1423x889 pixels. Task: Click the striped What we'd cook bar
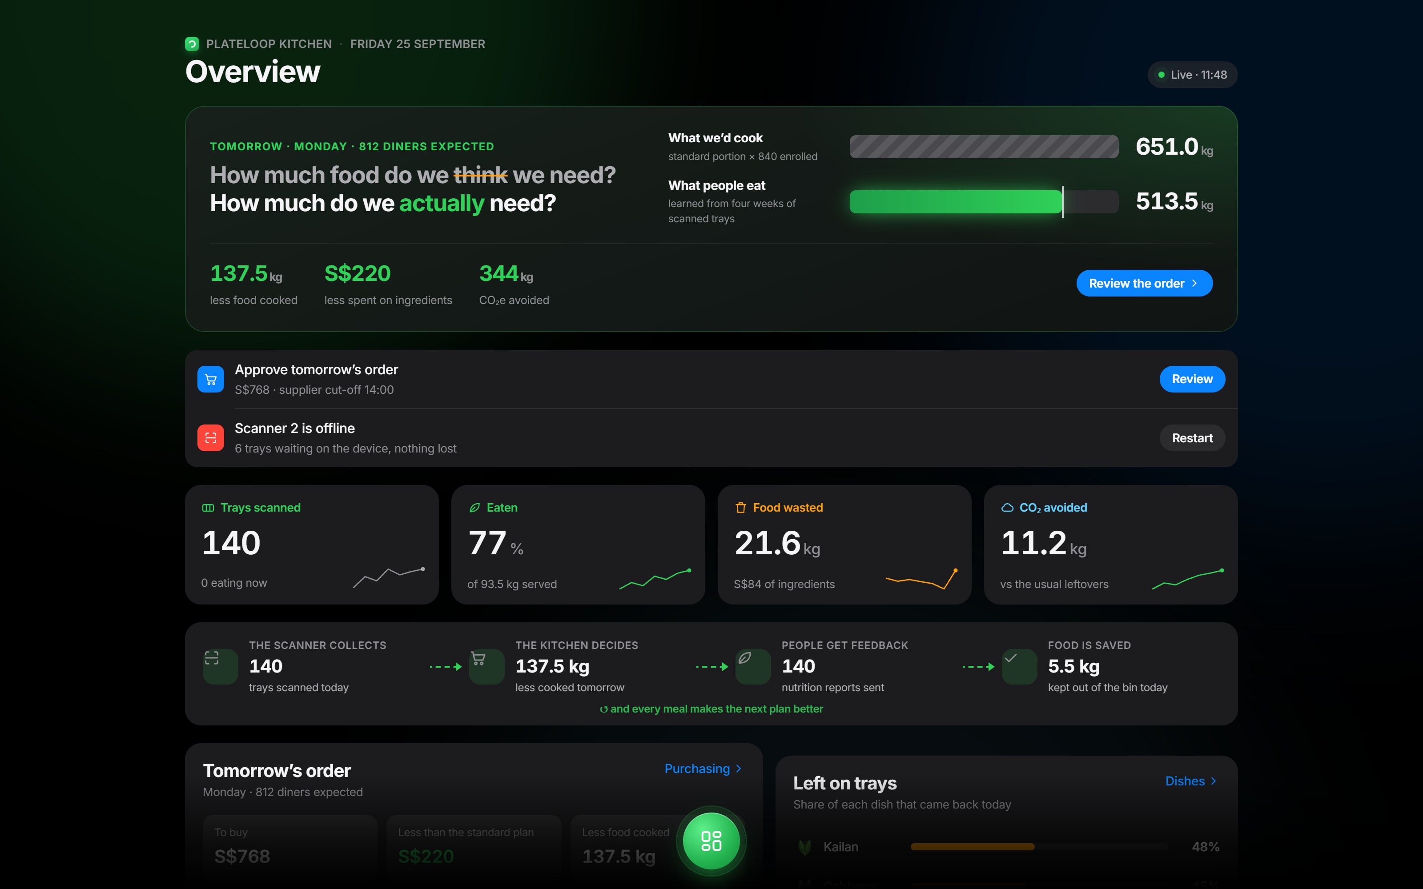coord(984,146)
